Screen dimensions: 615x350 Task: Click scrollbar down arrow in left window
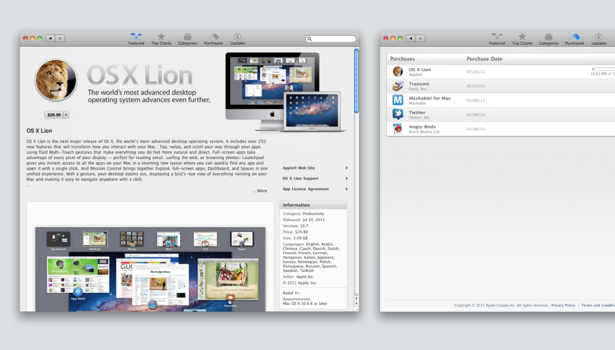tap(356, 303)
